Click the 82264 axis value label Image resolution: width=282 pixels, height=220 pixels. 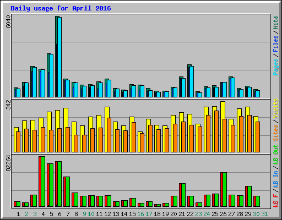pyautogui.click(x=8, y=163)
